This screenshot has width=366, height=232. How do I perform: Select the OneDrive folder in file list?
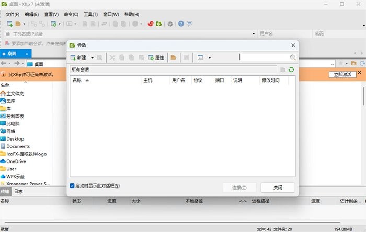click(x=16, y=161)
